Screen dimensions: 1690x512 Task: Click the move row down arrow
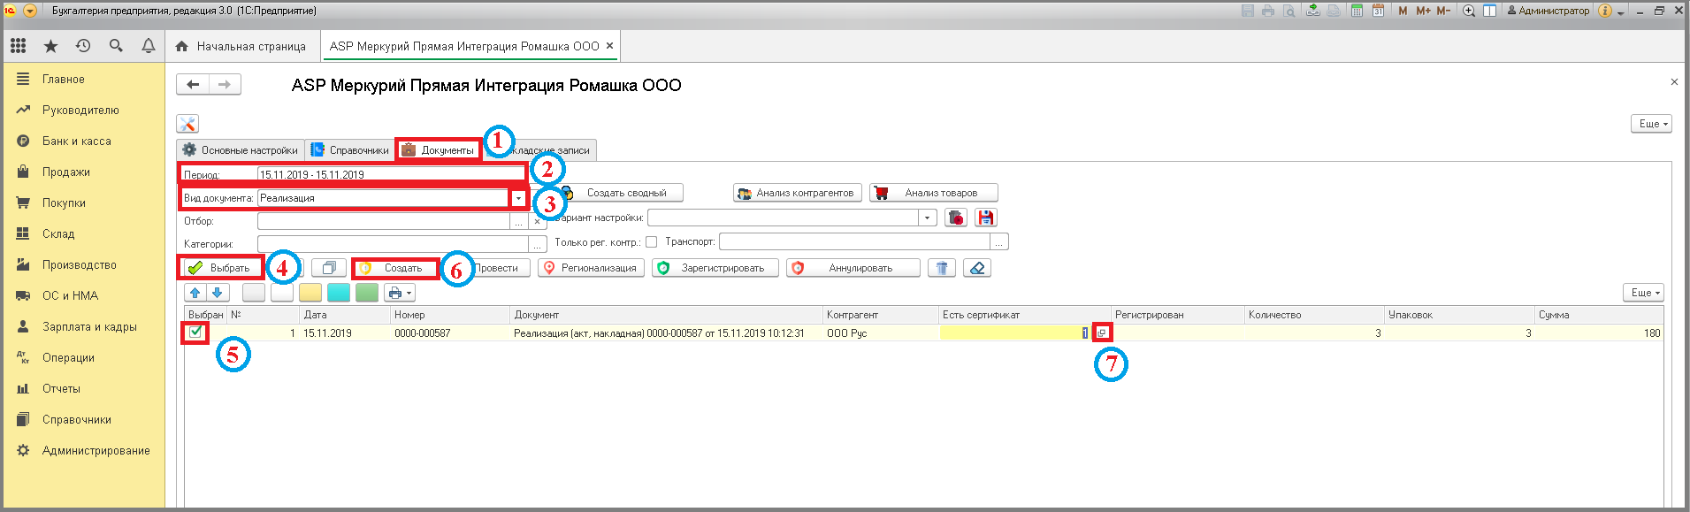(217, 293)
